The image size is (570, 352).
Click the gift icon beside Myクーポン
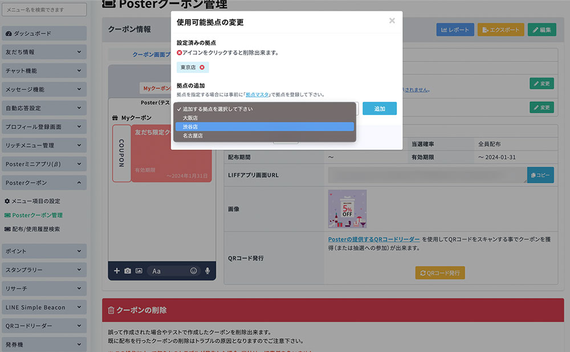pos(115,118)
